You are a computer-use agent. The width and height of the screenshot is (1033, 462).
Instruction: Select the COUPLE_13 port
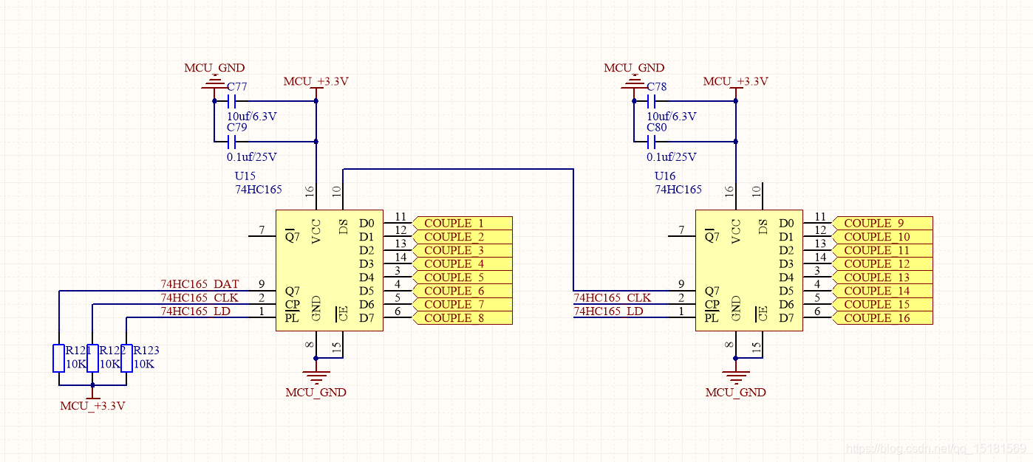[x=882, y=277]
